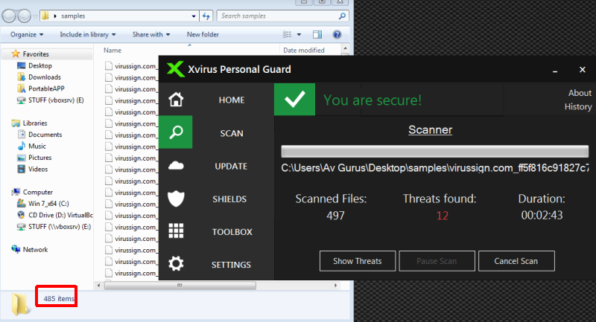Image resolution: width=596 pixels, height=322 pixels.
Task: Open CD Drive (D:) VirtualBox entry
Action: pyautogui.click(x=60, y=215)
